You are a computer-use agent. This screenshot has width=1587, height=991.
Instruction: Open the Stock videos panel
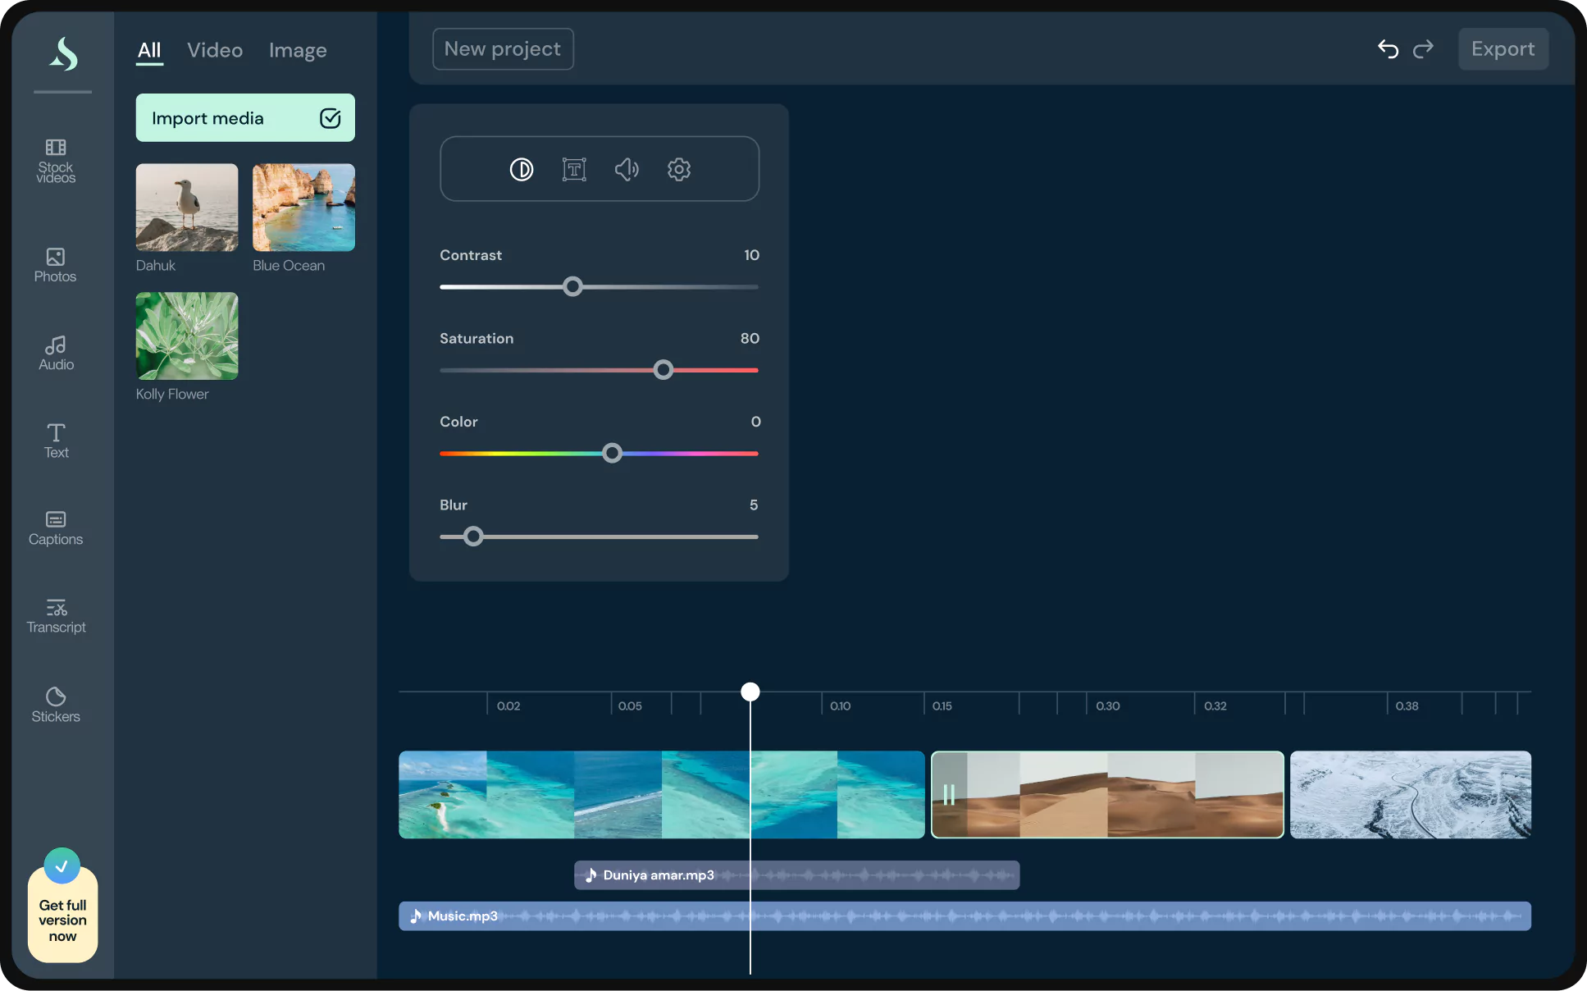[56, 160]
